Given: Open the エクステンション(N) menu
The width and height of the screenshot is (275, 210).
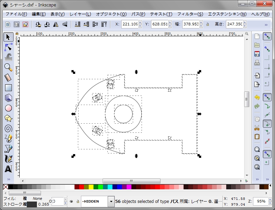Looking at the screenshot, I should pyautogui.click(x=227, y=14).
